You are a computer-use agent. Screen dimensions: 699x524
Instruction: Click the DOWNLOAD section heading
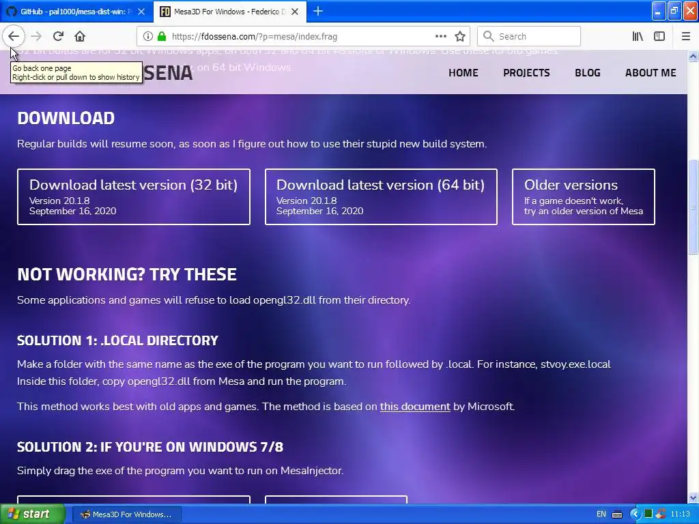66,118
